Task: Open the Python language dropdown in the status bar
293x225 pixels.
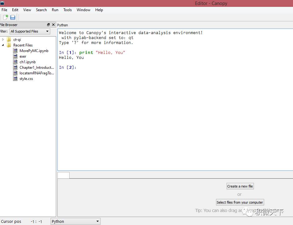Action: pyautogui.click(x=75, y=221)
